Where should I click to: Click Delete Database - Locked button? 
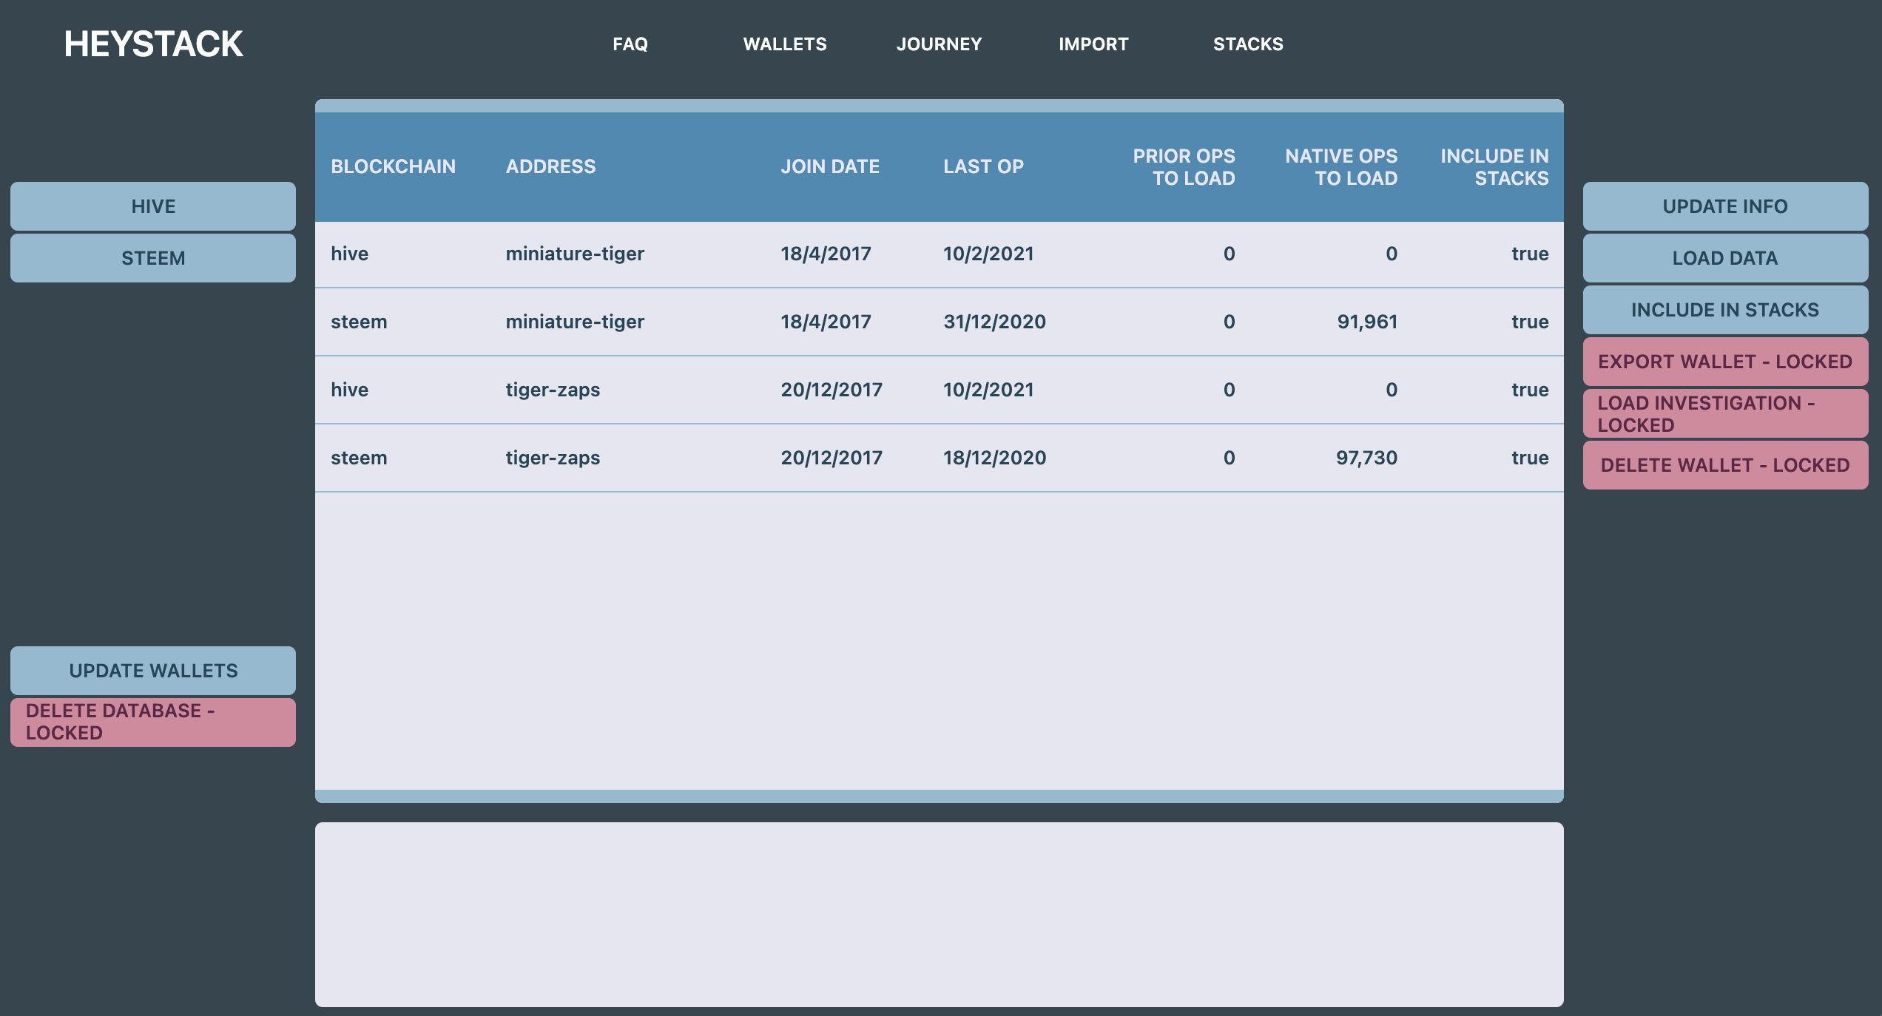click(153, 722)
